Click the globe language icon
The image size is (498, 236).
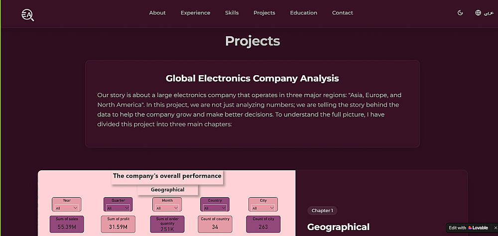click(x=478, y=13)
